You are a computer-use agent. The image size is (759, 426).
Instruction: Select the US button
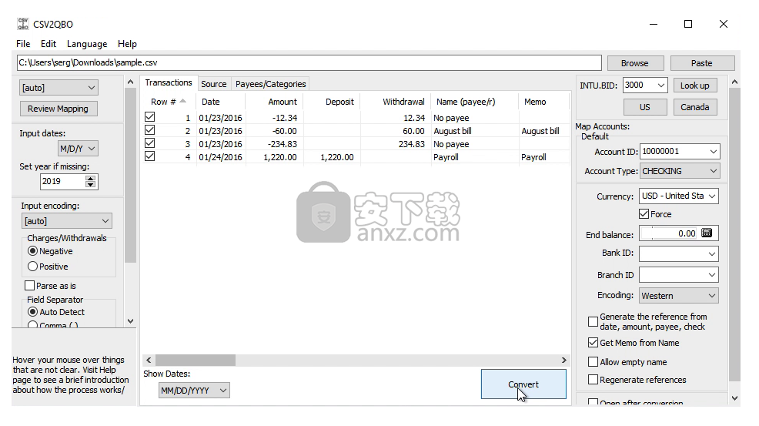645,107
